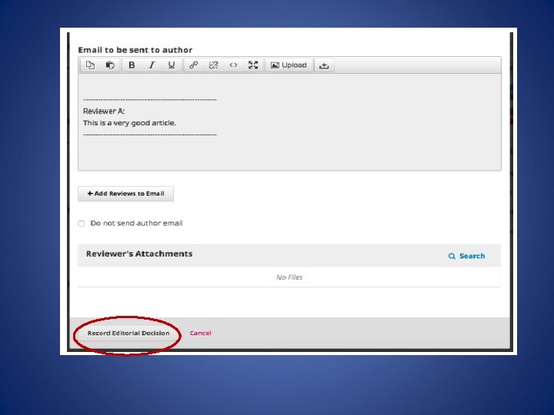Switch the editor to fullscreen mode
This screenshot has height=415, width=554.
point(253,65)
